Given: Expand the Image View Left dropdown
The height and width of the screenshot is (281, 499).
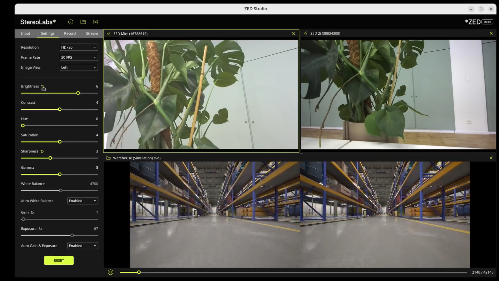Looking at the screenshot, I should point(79,67).
